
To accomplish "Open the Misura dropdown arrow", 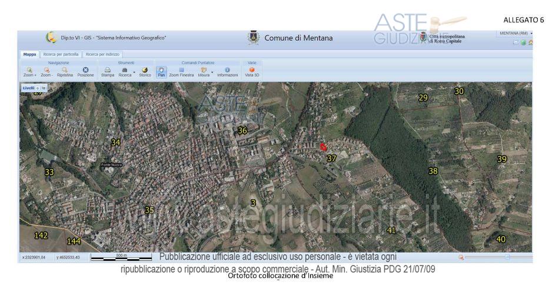I will [x=212, y=73].
